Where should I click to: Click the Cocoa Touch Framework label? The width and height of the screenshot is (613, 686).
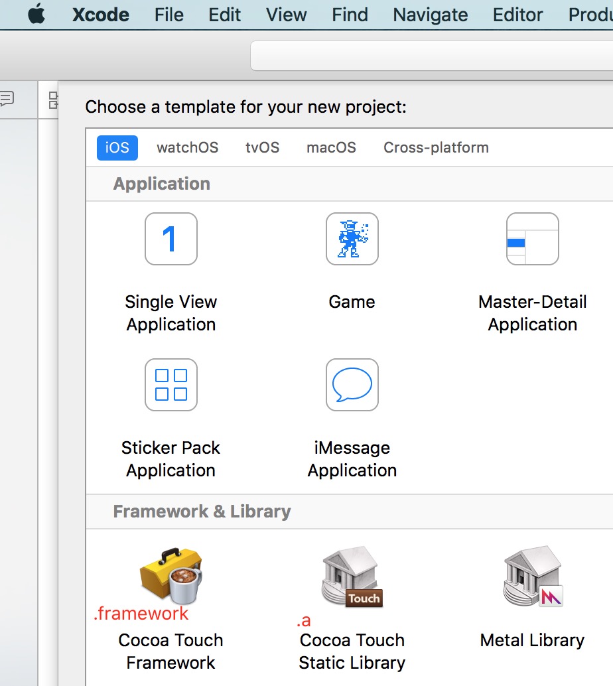[170, 652]
